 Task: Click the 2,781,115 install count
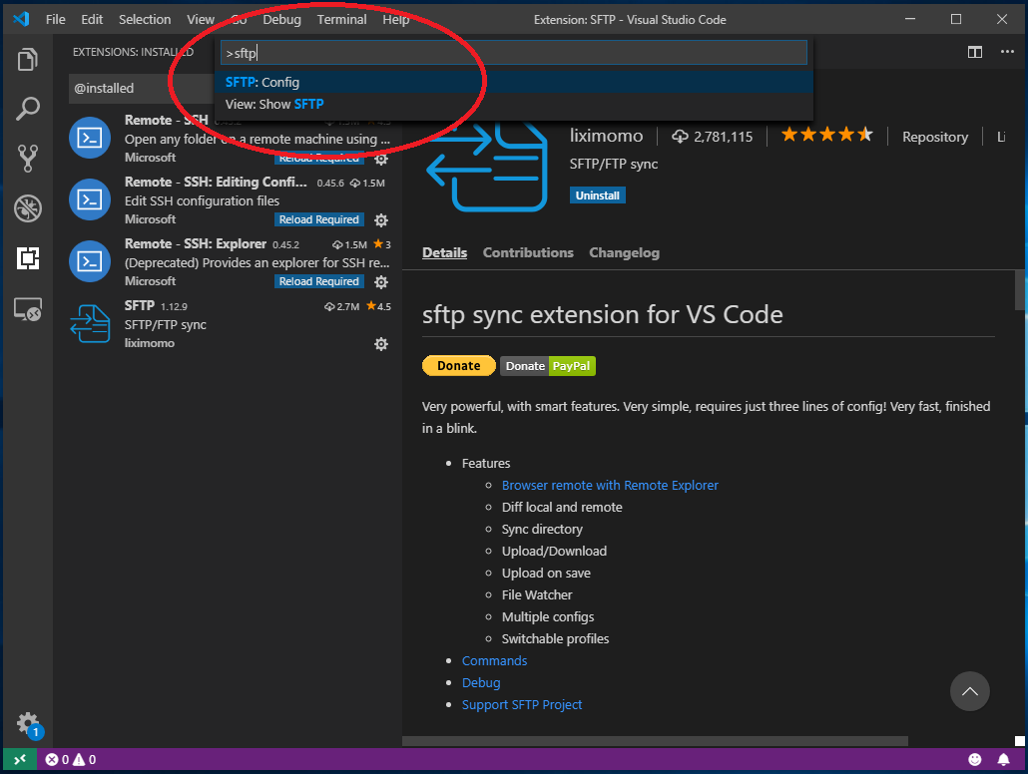pos(712,137)
